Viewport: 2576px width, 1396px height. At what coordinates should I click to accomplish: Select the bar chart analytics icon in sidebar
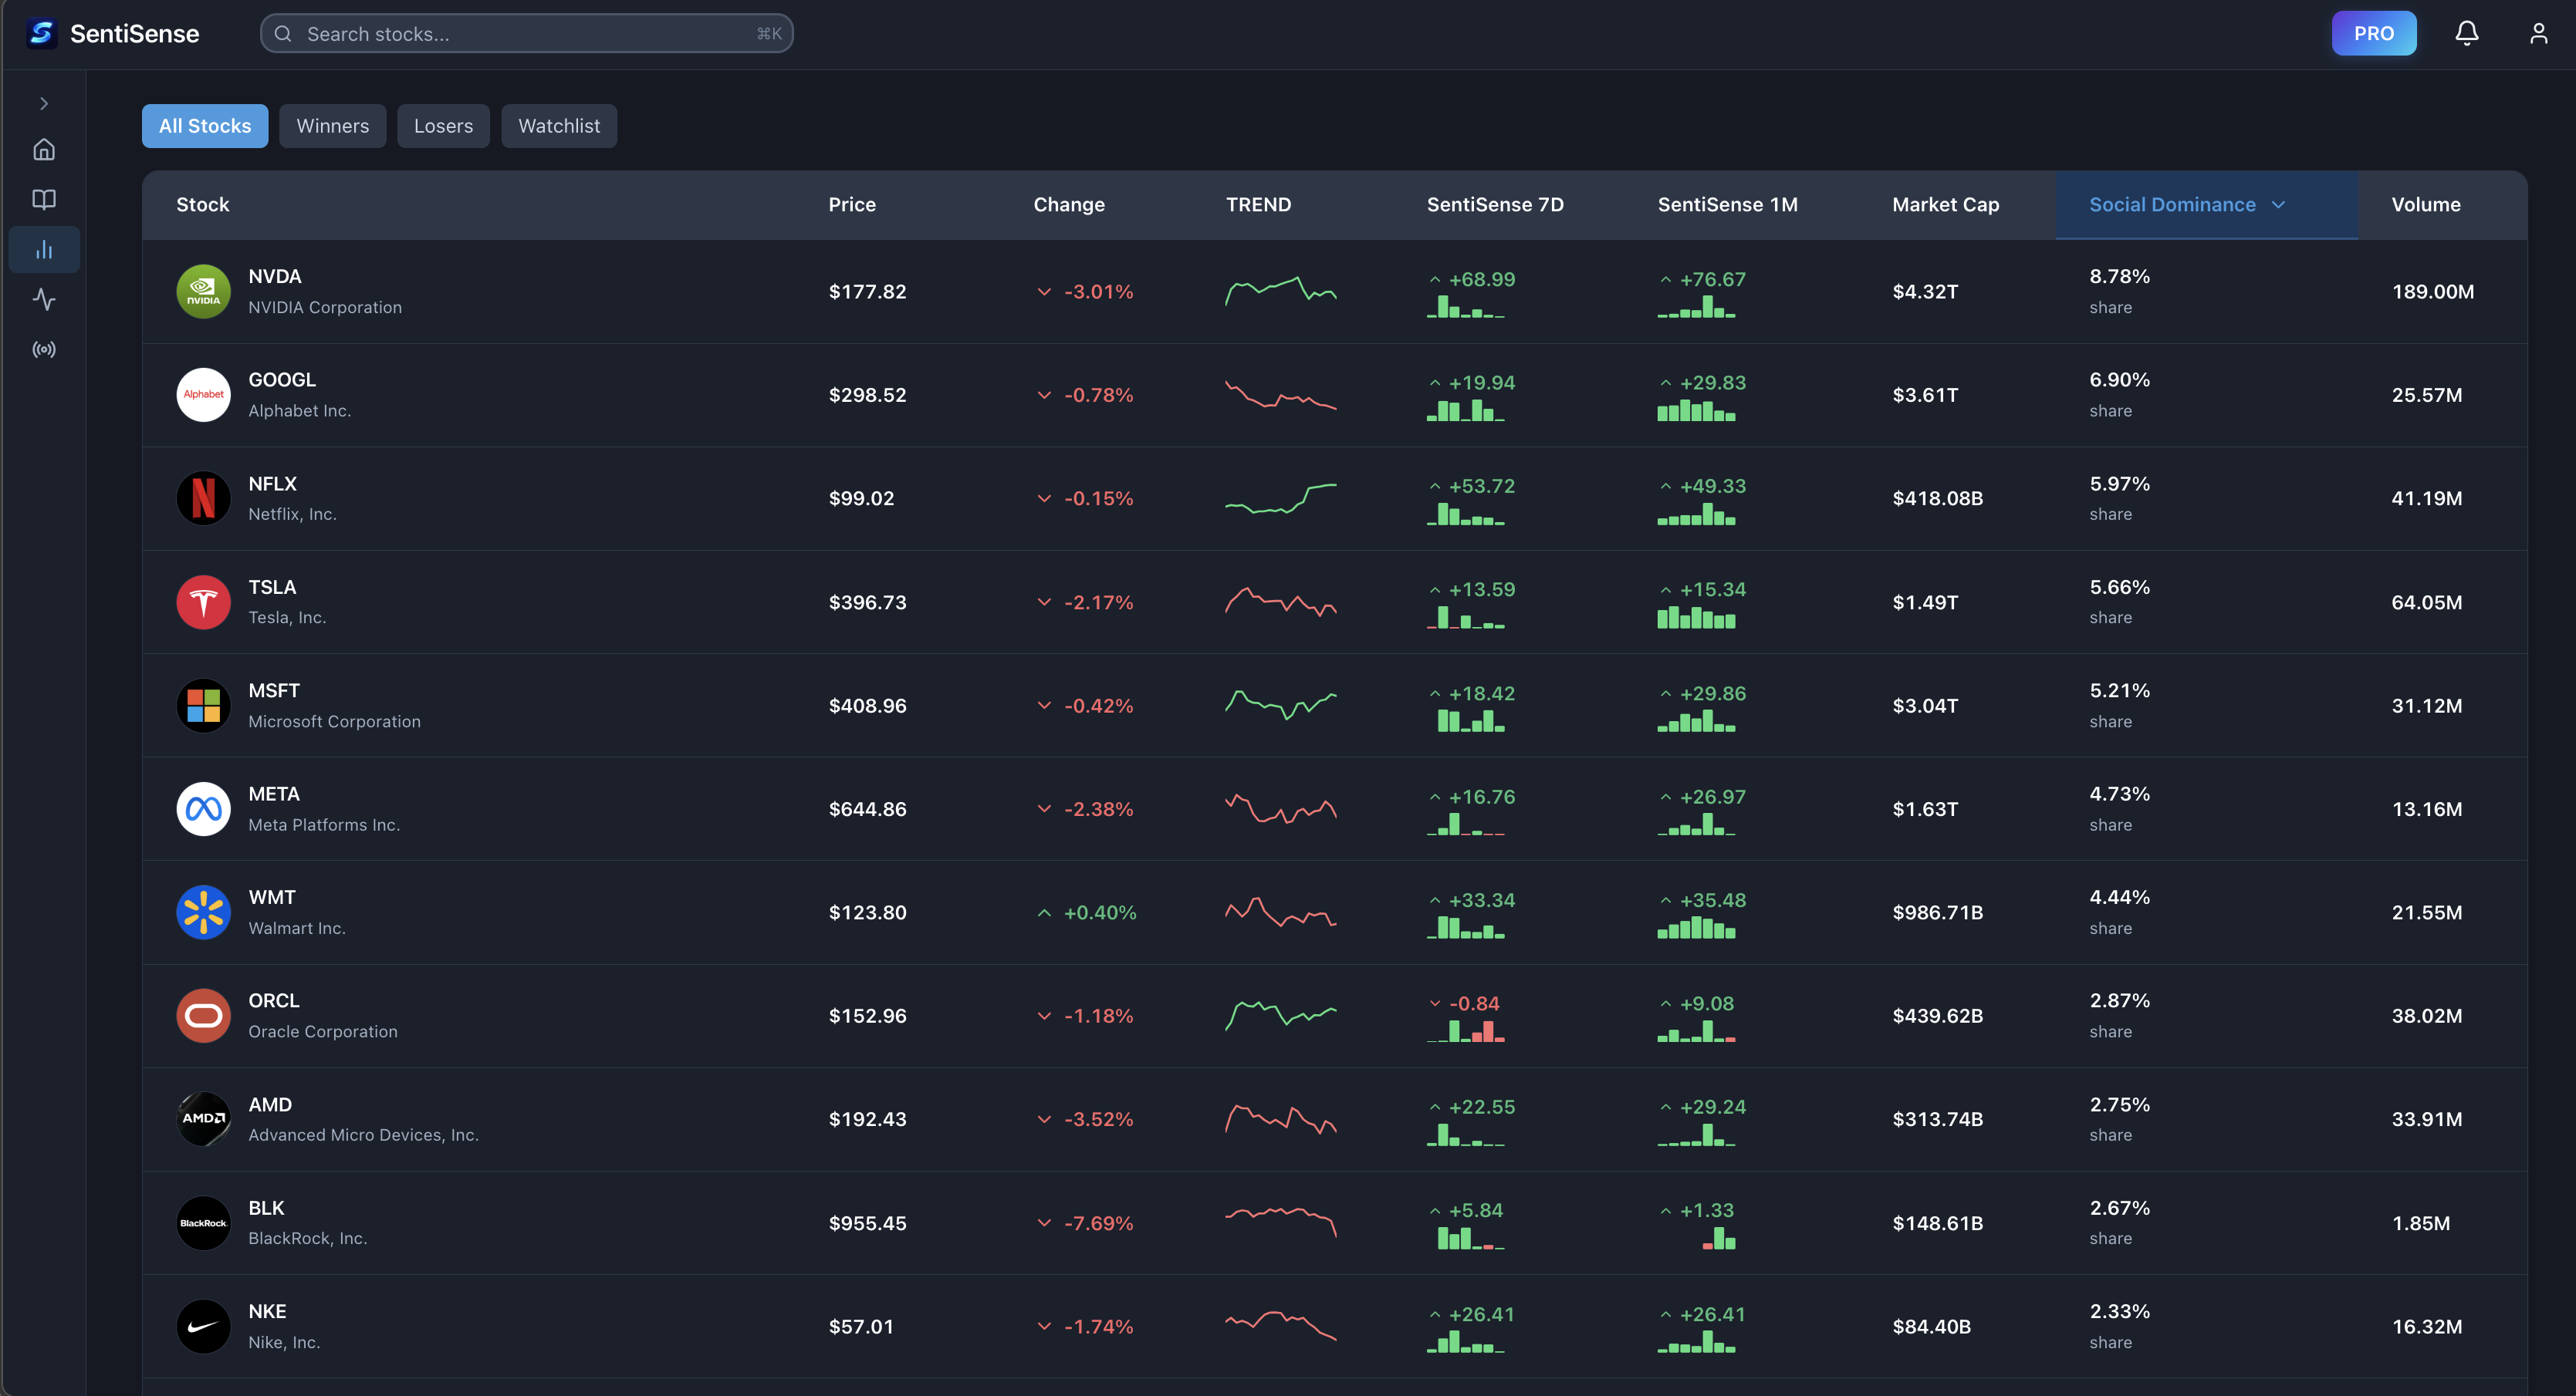tap(44, 249)
